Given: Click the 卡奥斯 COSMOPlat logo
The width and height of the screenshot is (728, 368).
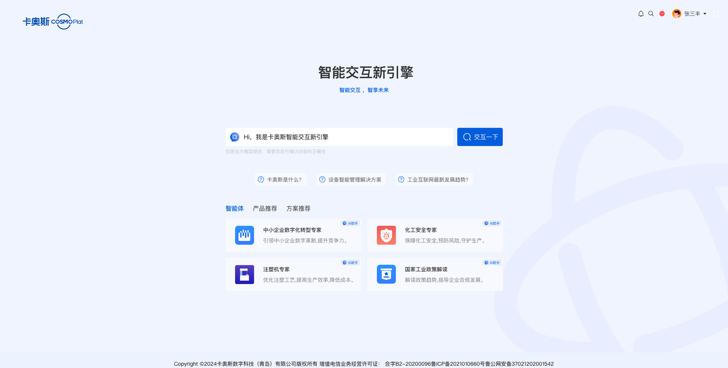Looking at the screenshot, I should point(53,21).
